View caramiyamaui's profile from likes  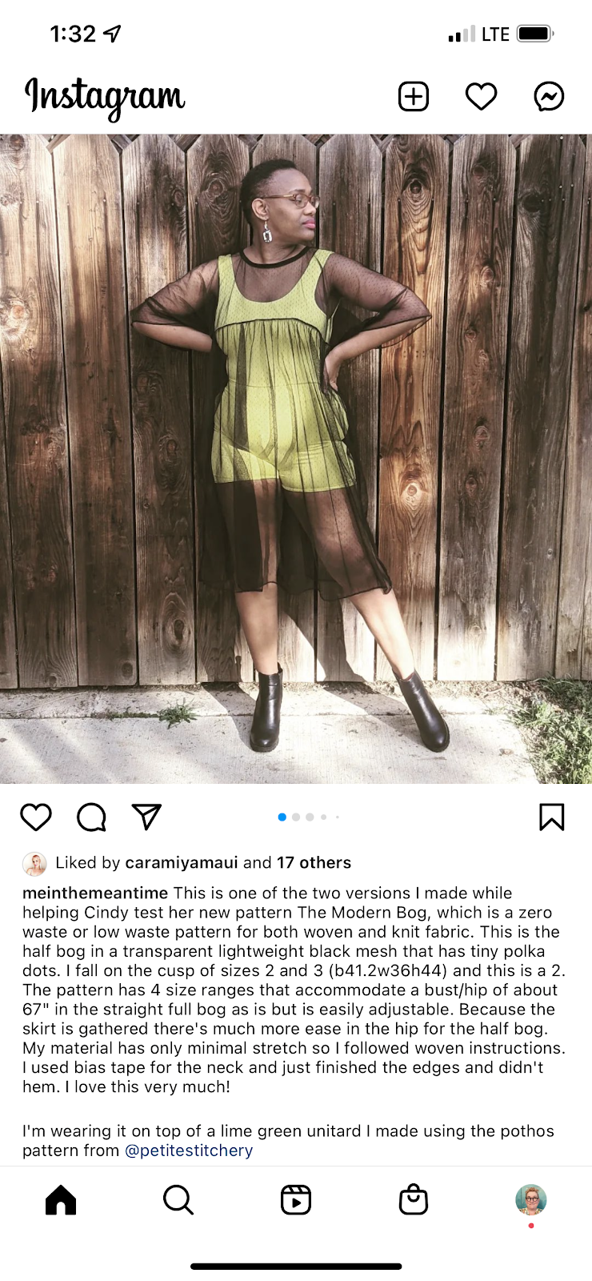point(182,863)
